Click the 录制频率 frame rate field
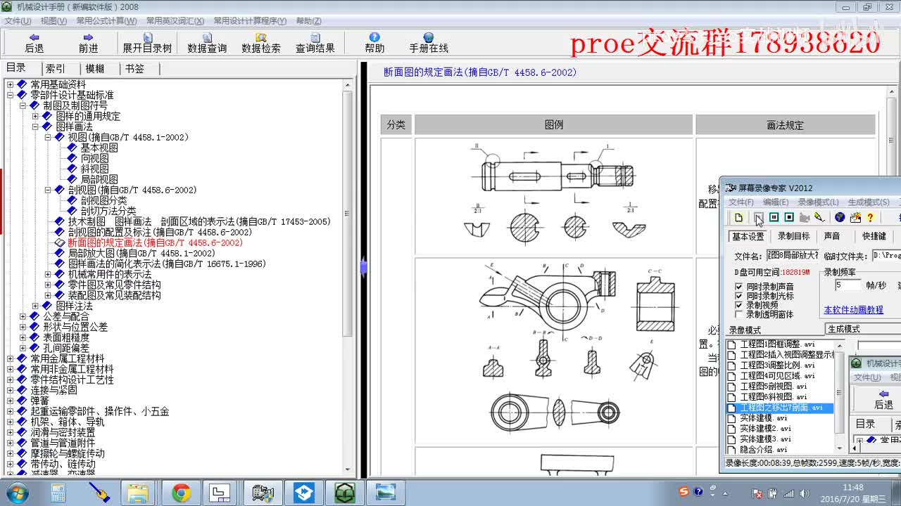 (848, 285)
